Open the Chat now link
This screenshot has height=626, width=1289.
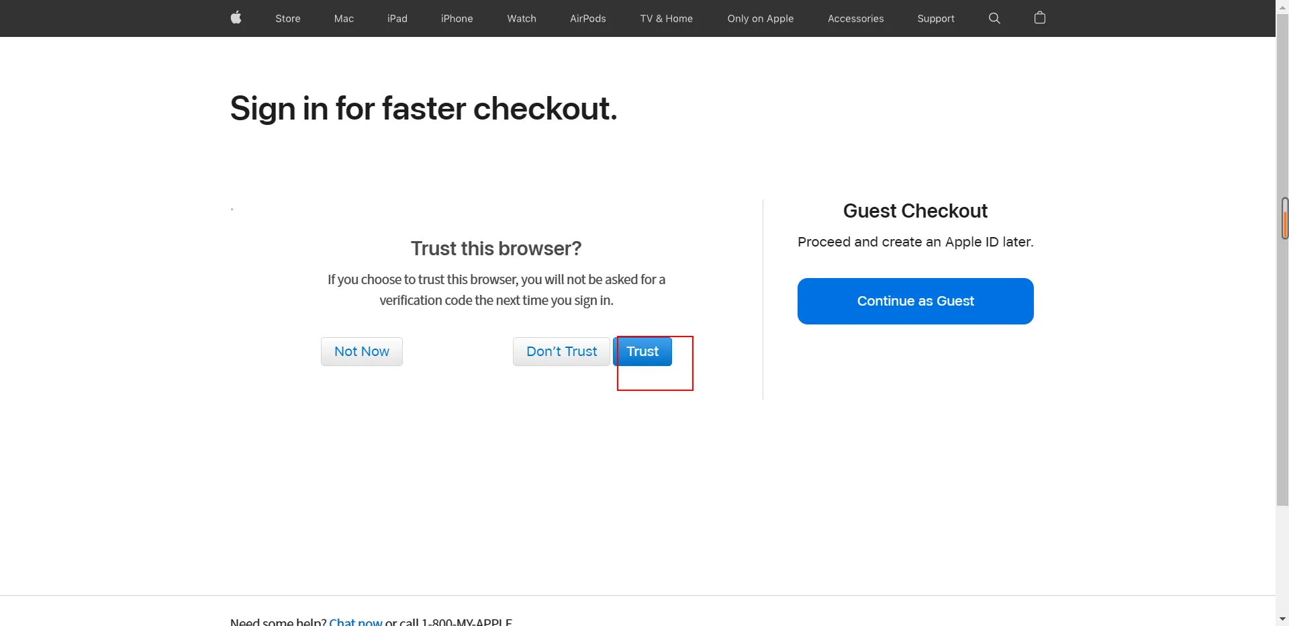coord(355,621)
